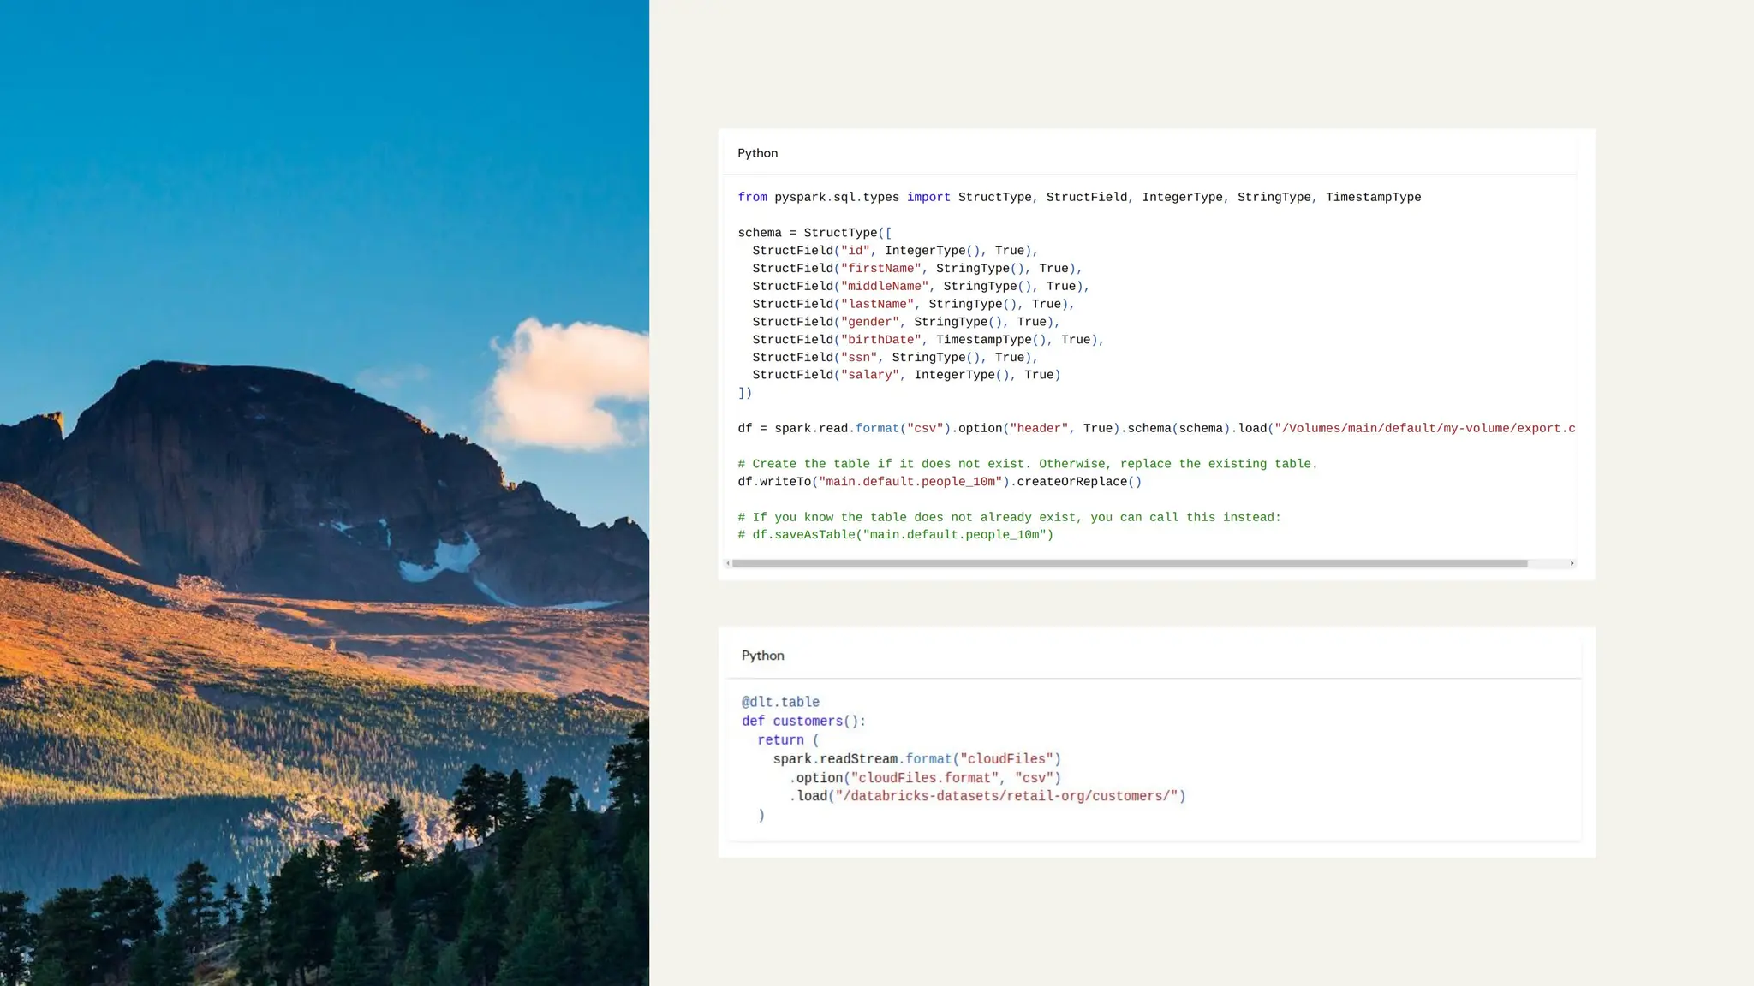This screenshot has width=1754, height=986.
Task: Click the "birthDate" StructField string
Action: pyautogui.click(x=880, y=340)
